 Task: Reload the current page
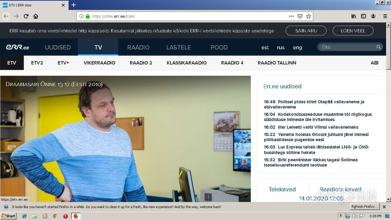[x=26, y=16]
